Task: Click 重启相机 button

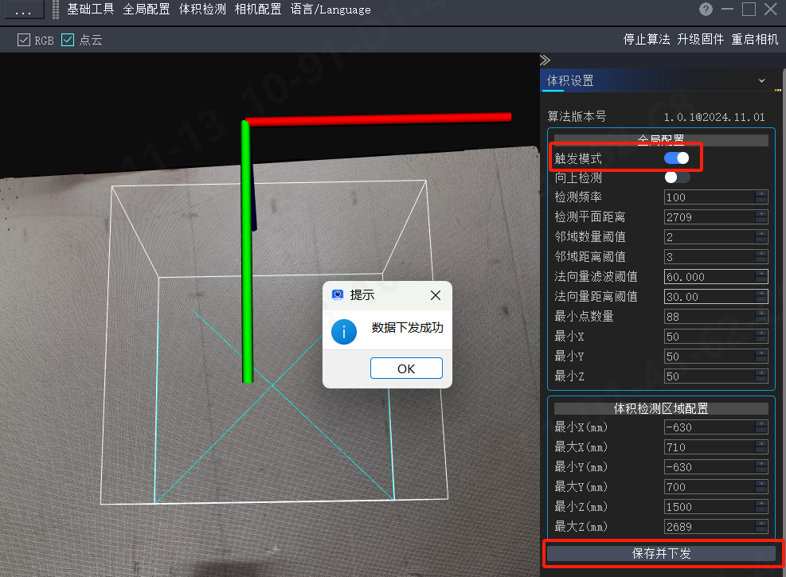Action: coord(755,40)
